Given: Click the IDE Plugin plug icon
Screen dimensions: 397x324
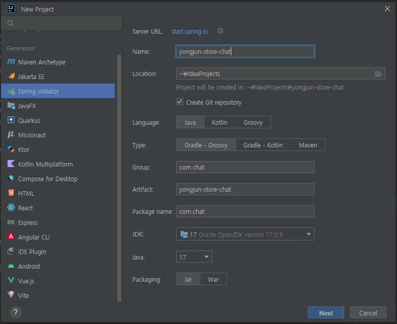Looking at the screenshot, I should tap(11, 252).
